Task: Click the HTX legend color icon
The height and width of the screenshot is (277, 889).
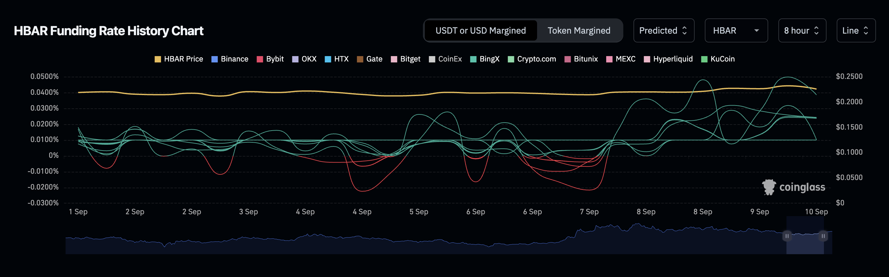Action: coord(328,59)
